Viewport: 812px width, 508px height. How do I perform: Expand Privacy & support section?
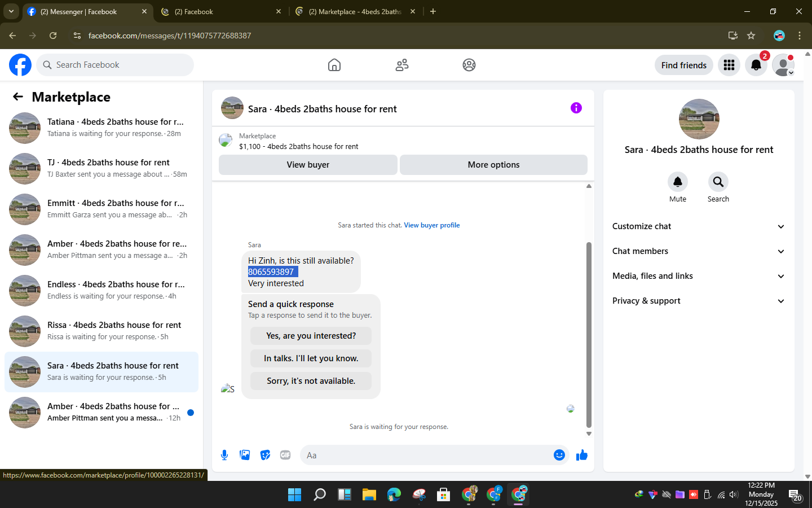(699, 301)
